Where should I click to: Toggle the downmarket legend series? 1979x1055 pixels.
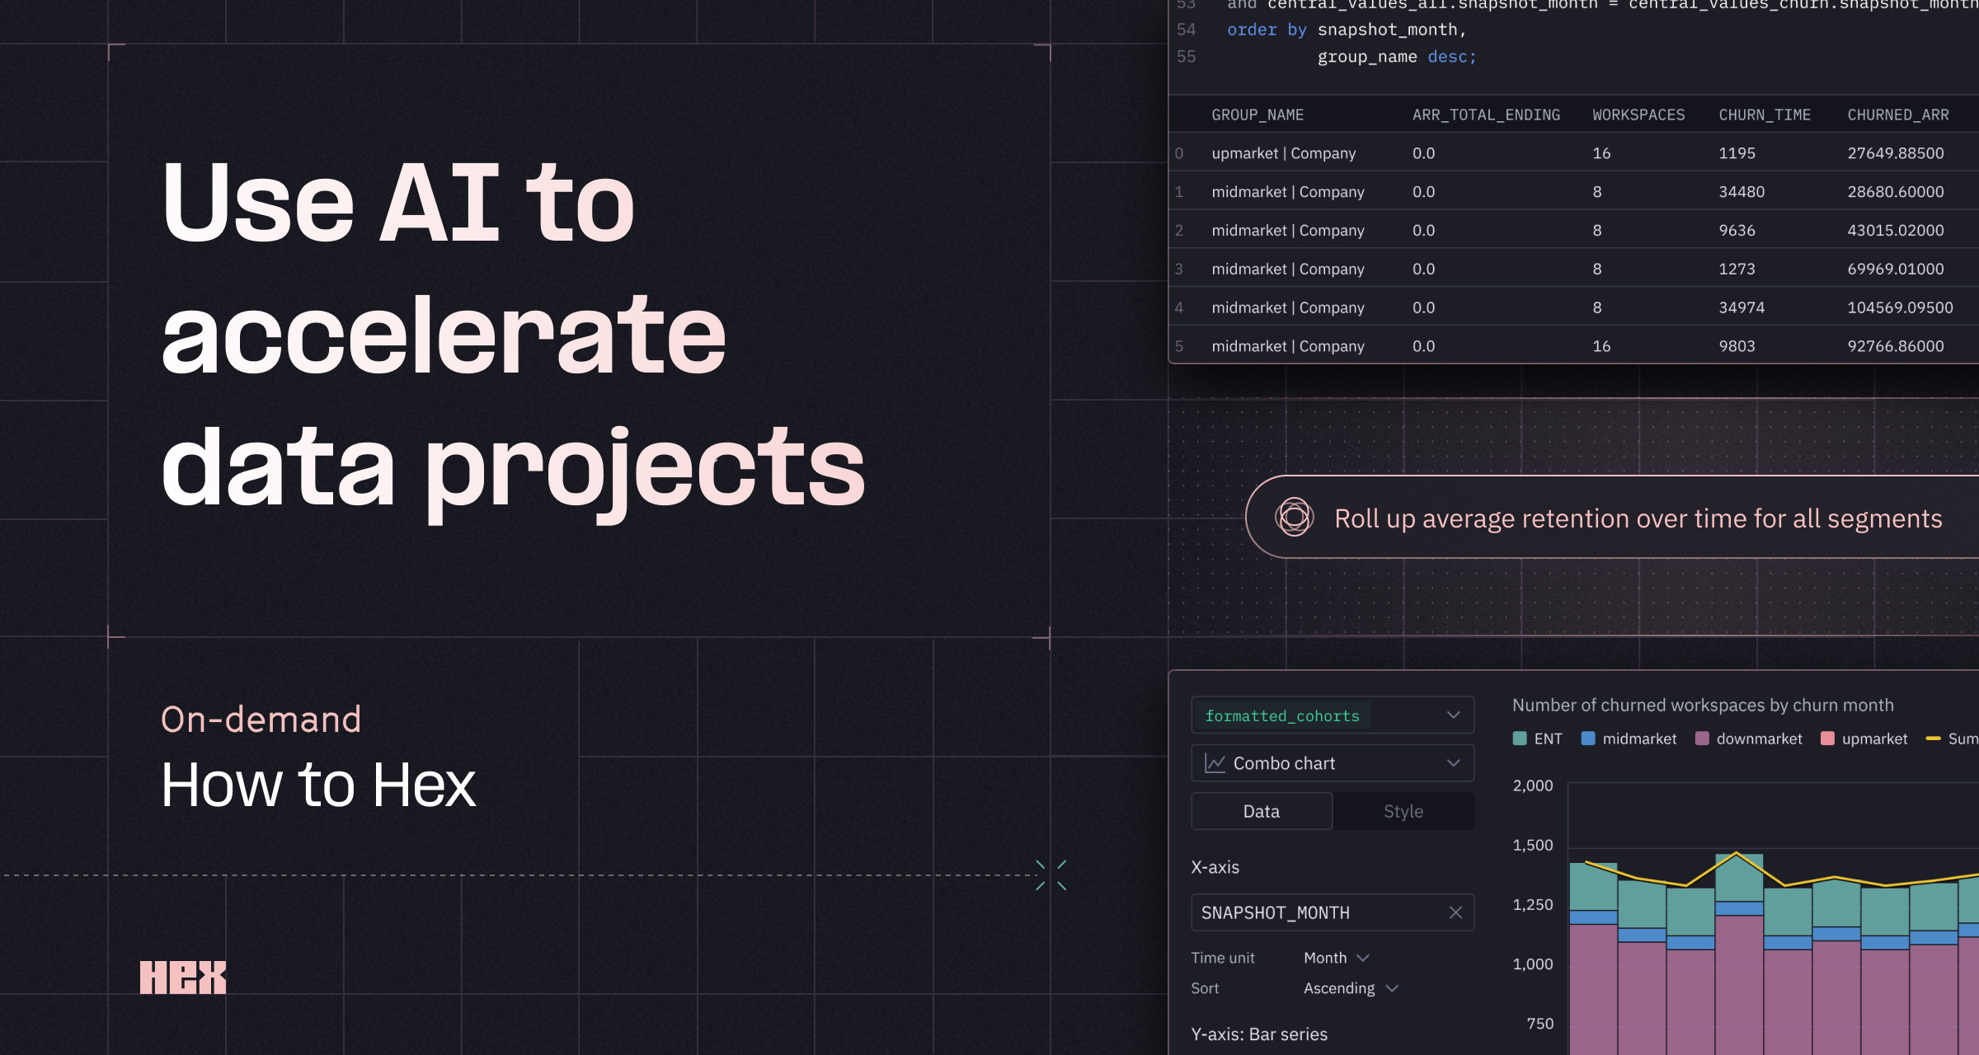pos(1748,738)
